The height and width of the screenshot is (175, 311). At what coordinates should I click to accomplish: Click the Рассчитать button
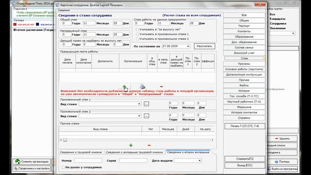tap(204, 46)
